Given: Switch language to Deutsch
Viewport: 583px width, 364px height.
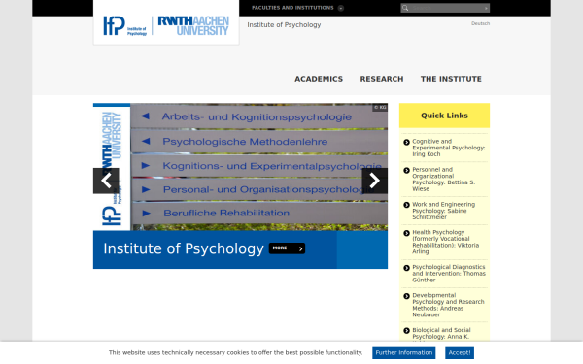Looking at the screenshot, I should pos(480,23).
